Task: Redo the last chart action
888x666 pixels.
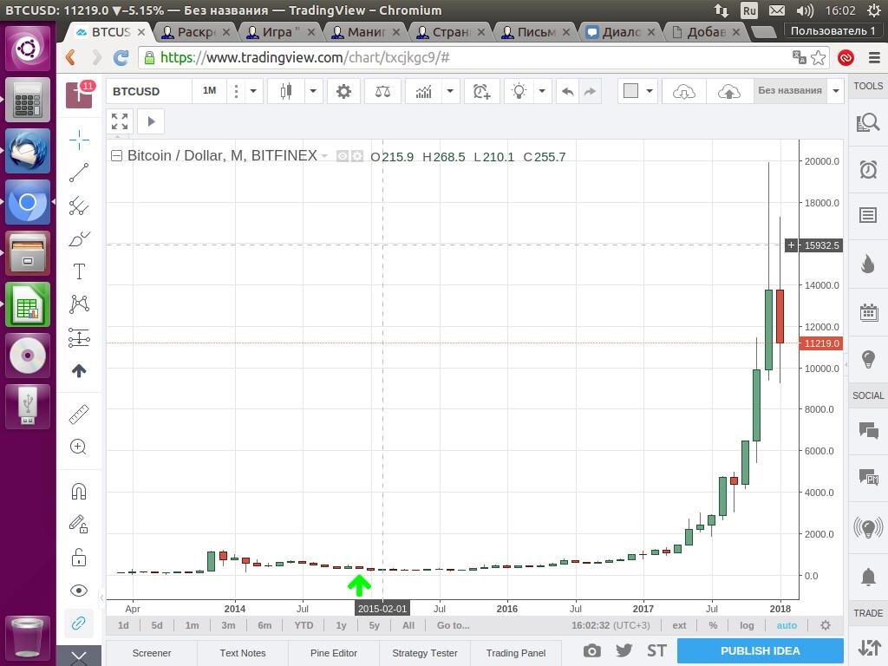Action: [590, 91]
